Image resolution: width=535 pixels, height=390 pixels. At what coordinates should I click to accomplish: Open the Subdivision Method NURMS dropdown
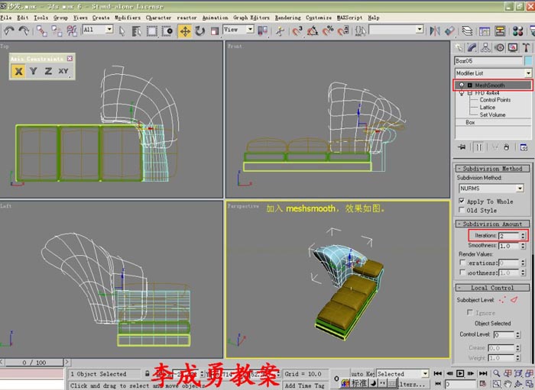[x=491, y=188]
